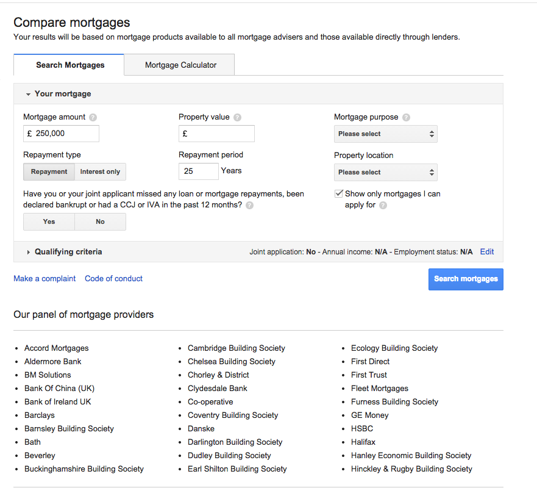This screenshot has width=537, height=496.
Task: Click help icon beside Property value
Action: [237, 117]
